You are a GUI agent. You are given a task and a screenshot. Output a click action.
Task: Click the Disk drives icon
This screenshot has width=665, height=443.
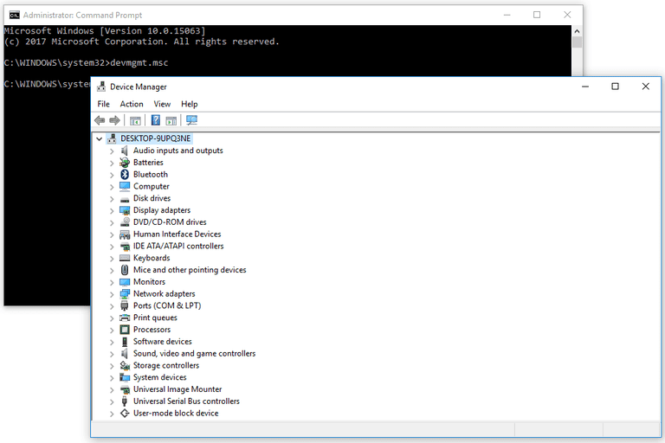(x=125, y=198)
